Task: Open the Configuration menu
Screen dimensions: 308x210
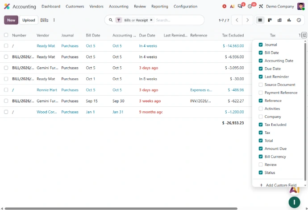Action: (185, 7)
